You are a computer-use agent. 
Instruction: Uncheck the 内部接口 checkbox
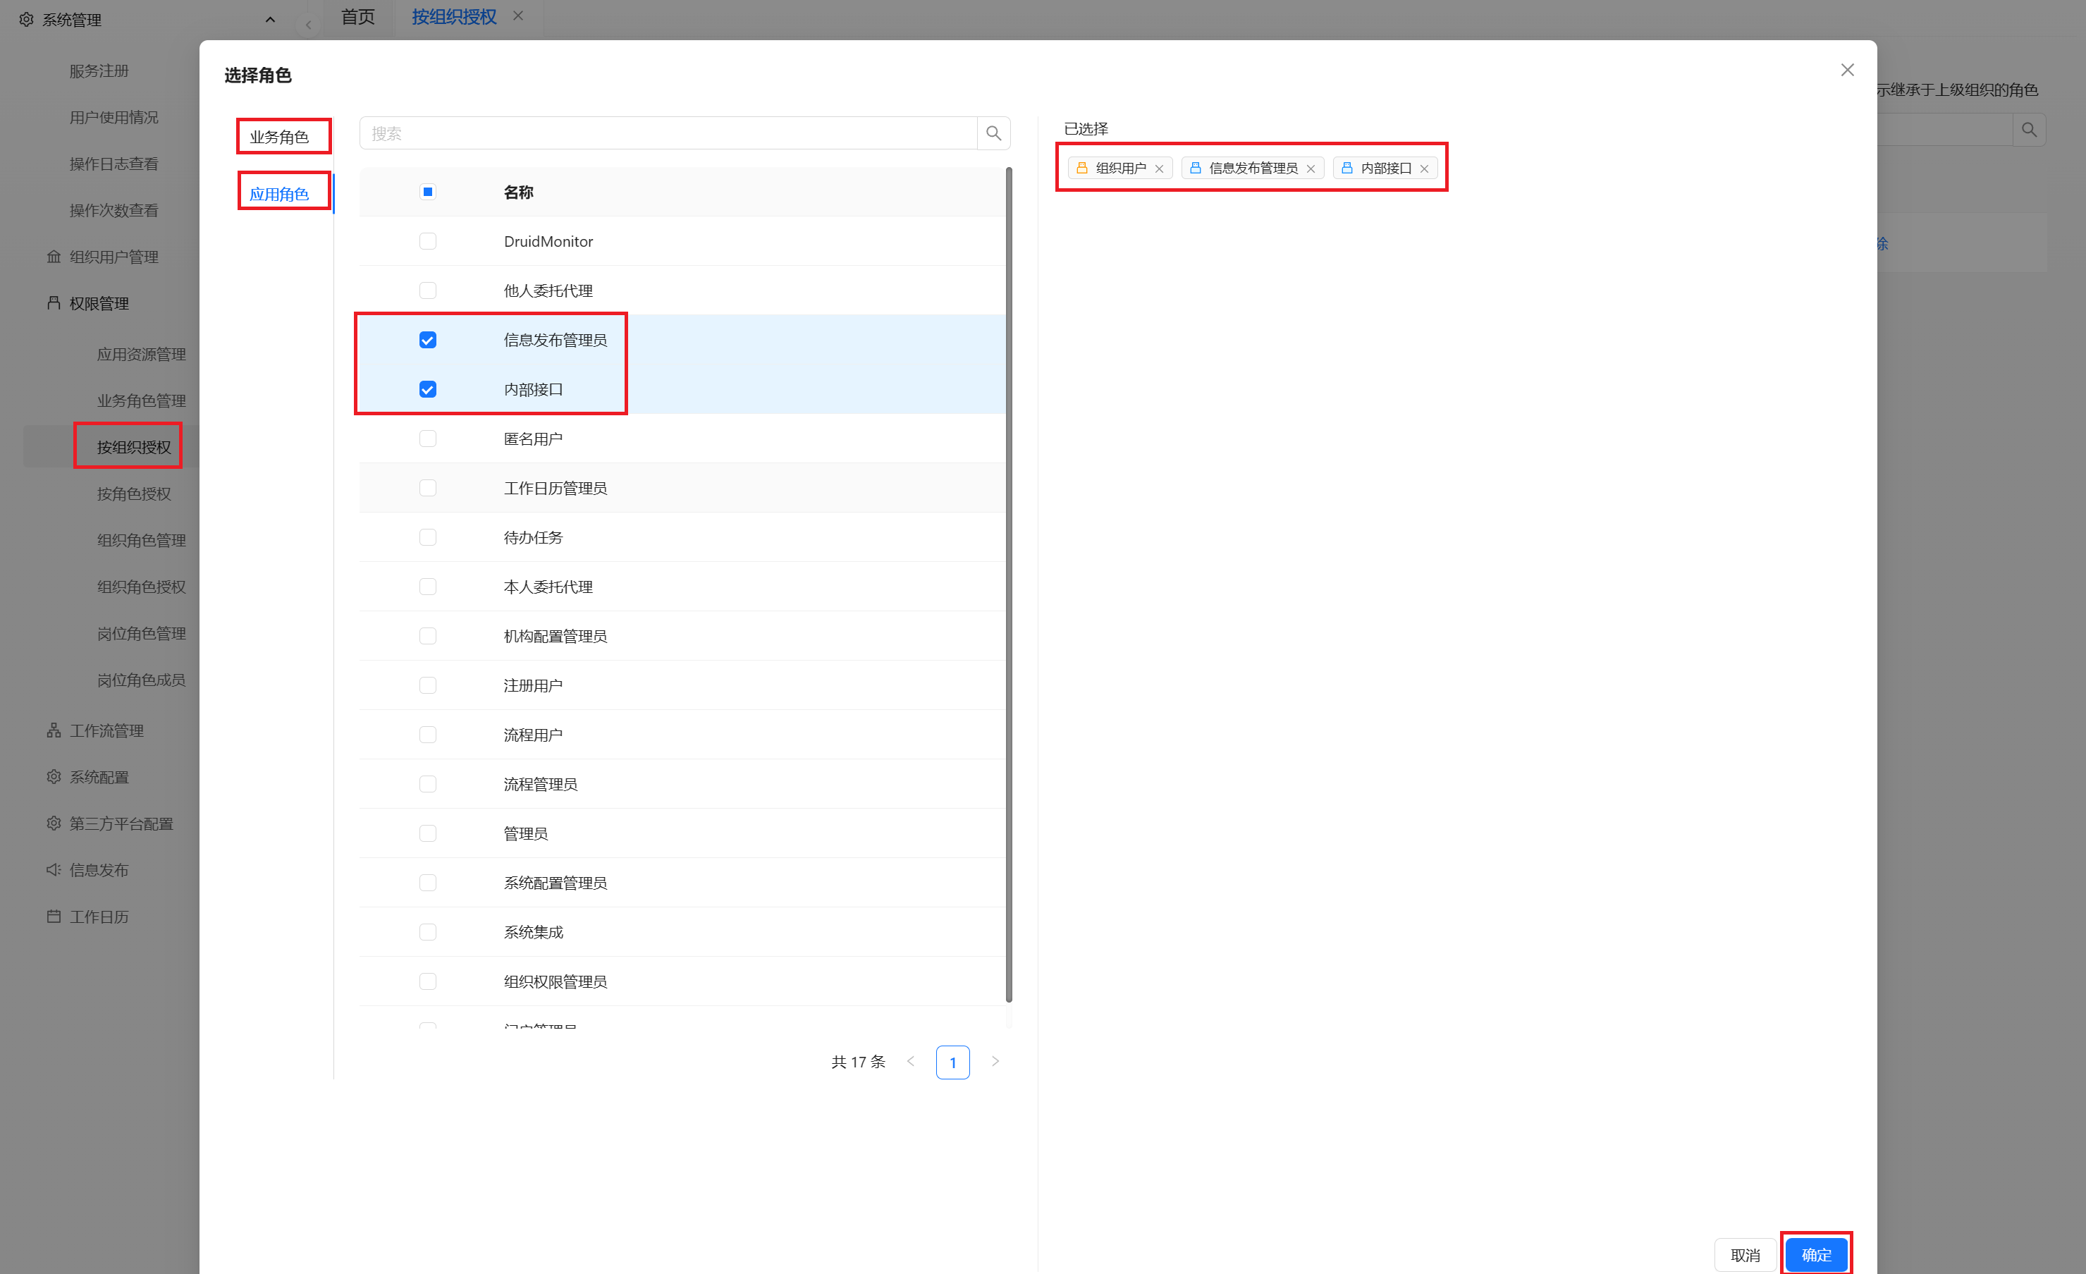click(x=427, y=389)
